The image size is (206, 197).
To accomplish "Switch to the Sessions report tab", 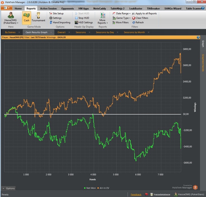I will 81,32.
